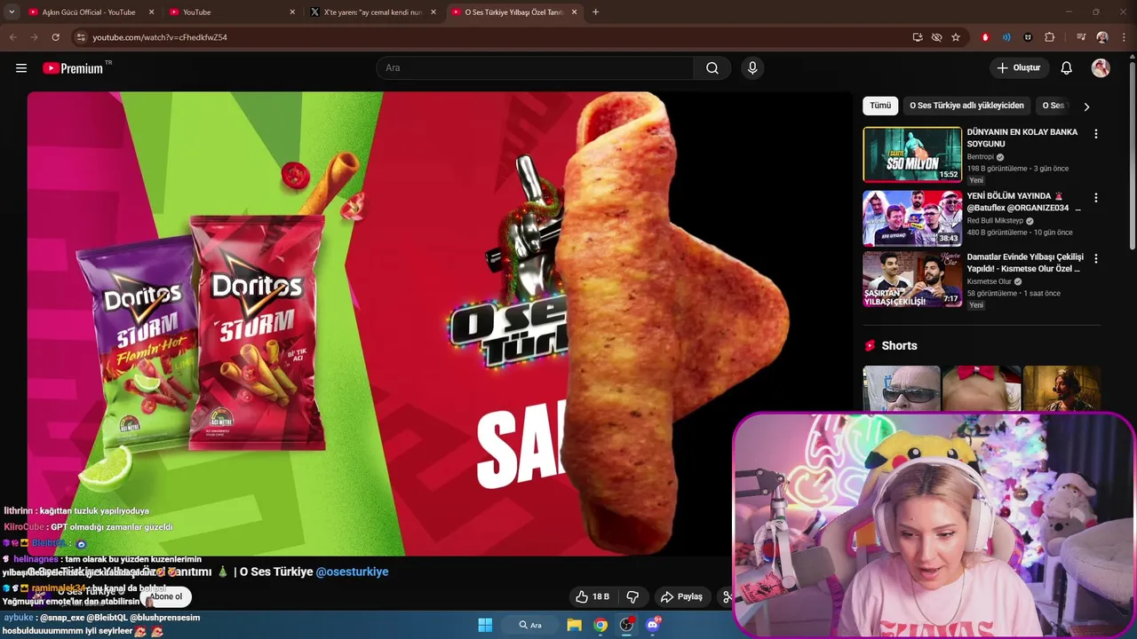Open options for 'DÜNYANIN EN KOLAY BANKA SOYGUNU'
The height and width of the screenshot is (639, 1137).
[x=1095, y=134]
